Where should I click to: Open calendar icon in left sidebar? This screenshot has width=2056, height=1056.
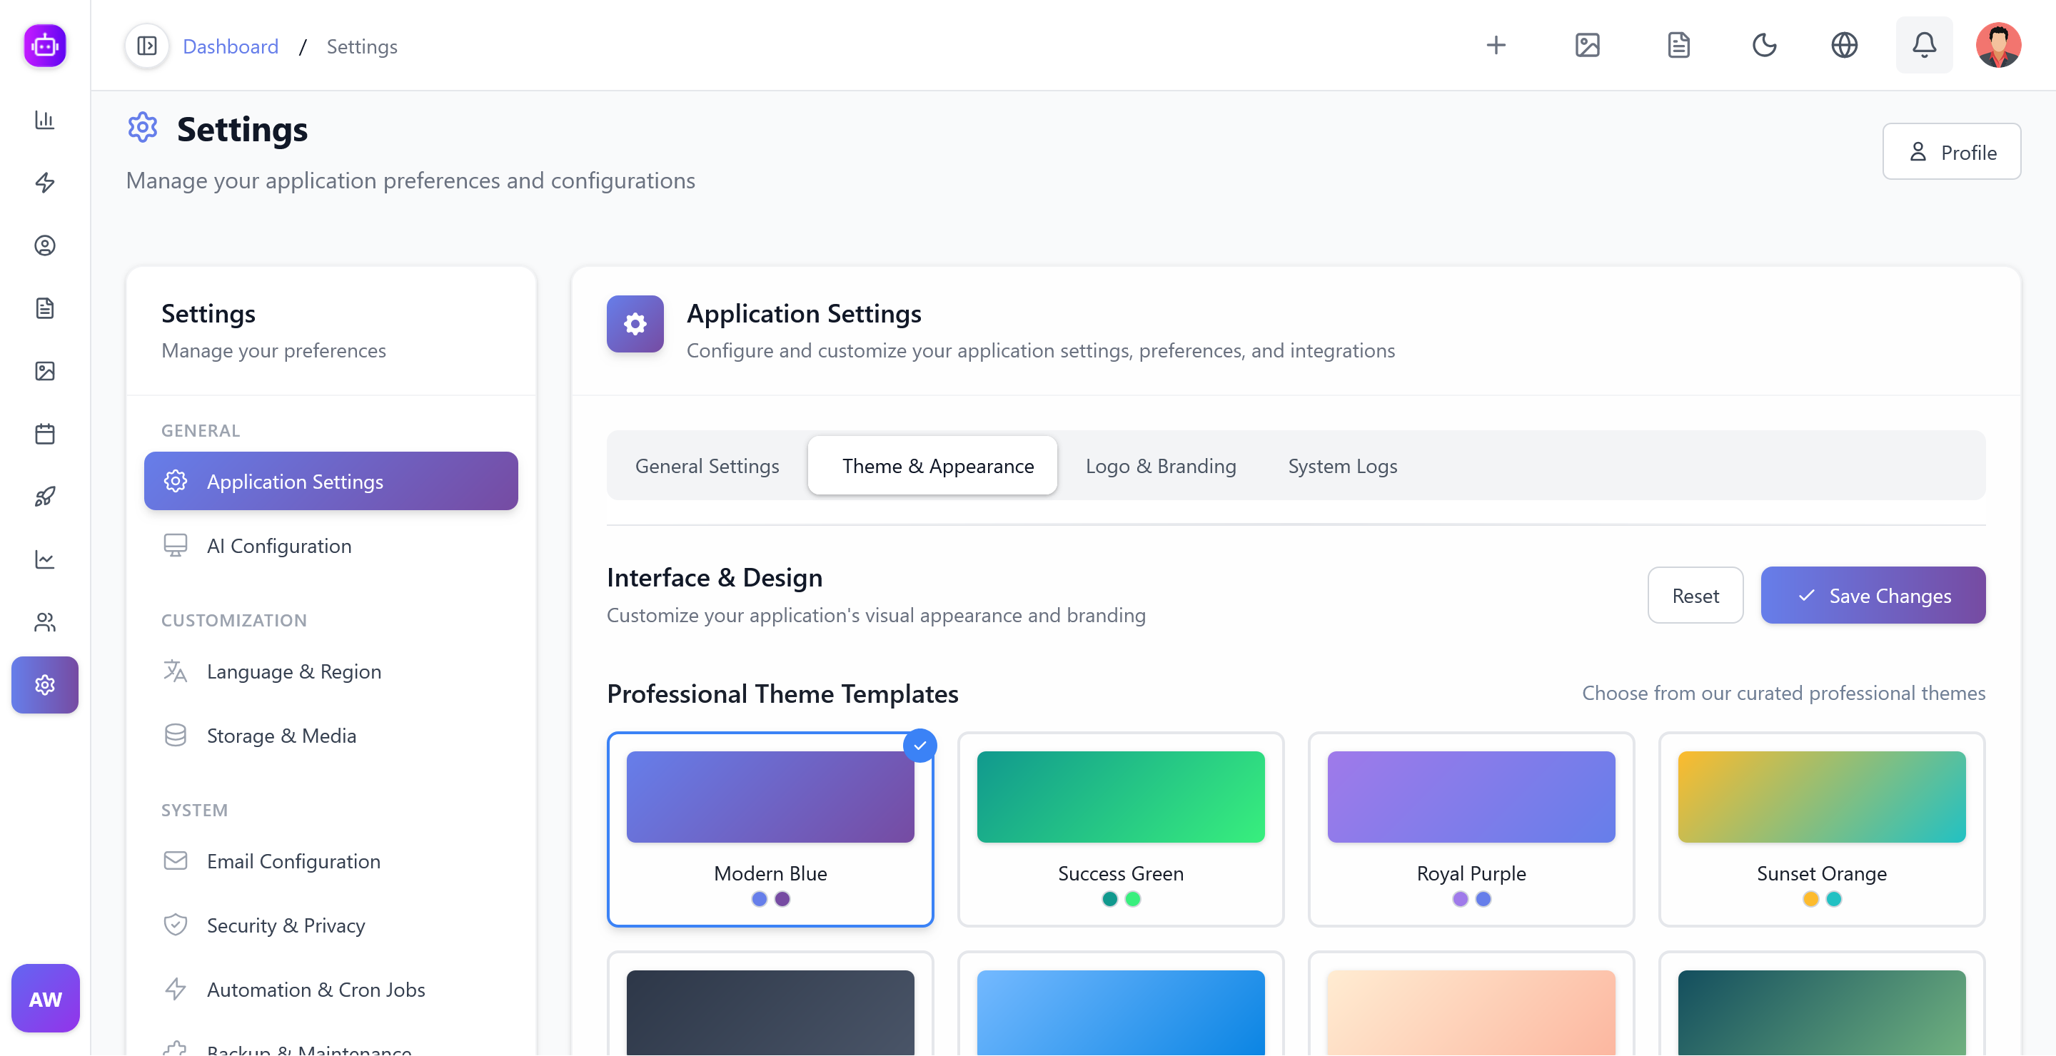[45, 434]
